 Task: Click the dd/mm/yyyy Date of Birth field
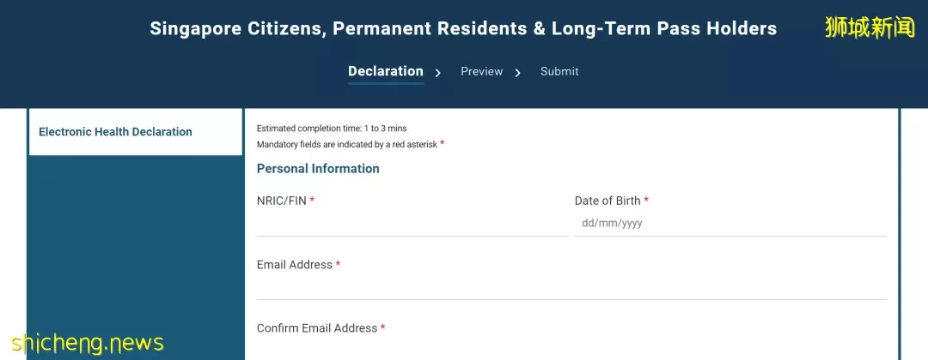[730, 224]
